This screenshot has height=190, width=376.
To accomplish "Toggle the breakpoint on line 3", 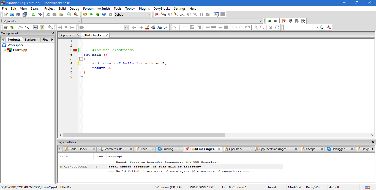I will [x=75, y=50].
